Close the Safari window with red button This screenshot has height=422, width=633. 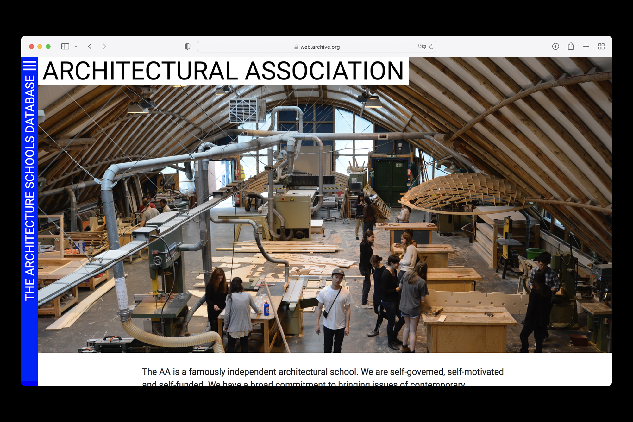(32, 47)
